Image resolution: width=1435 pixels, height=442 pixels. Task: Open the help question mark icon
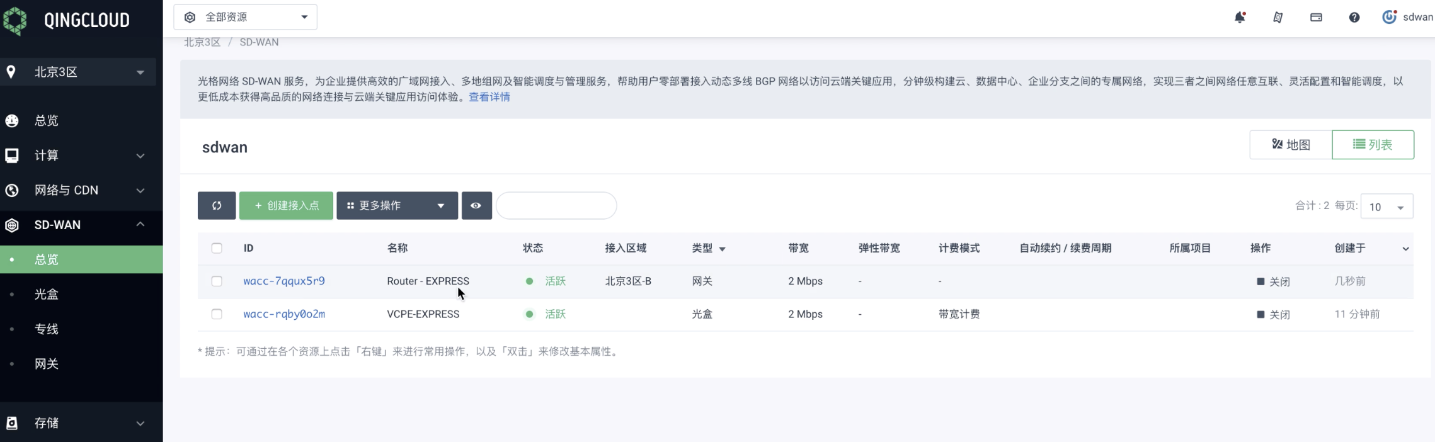coord(1354,18)
